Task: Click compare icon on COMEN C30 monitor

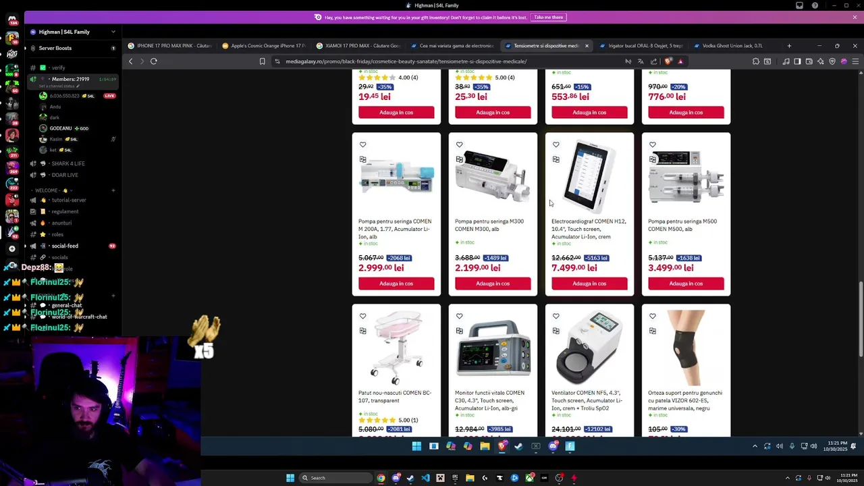Action: [x=459, y=331]
